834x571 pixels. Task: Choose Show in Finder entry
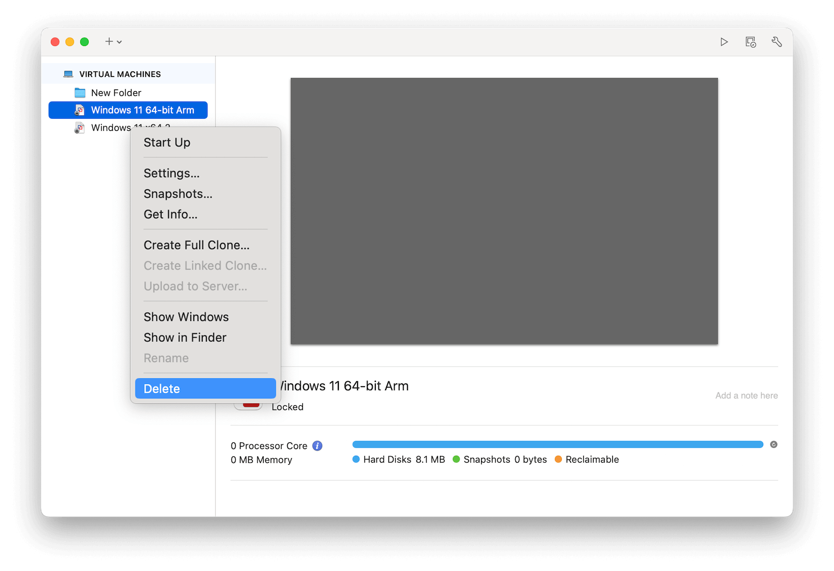pos(205,338)
